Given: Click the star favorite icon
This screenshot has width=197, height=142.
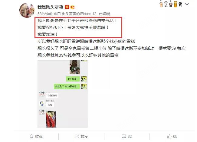Looking at the screenshot, I should 31,136.
